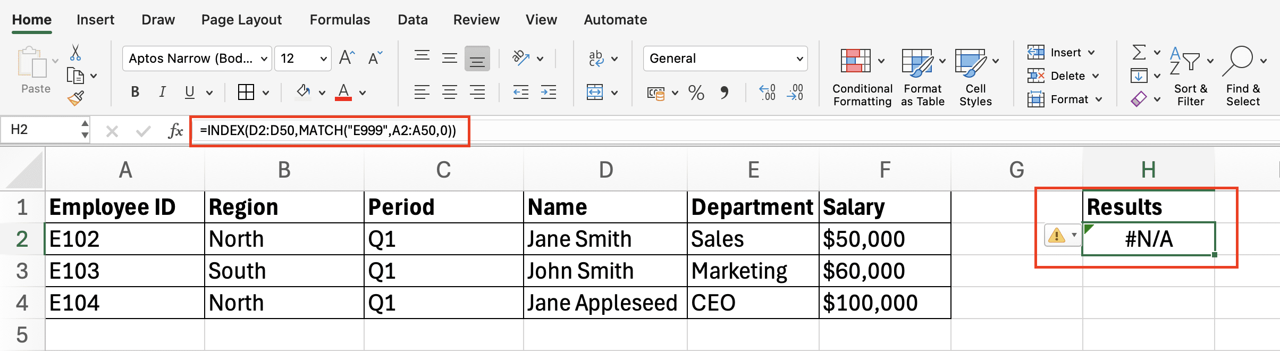Switch to the Page Layout tab
Image resolution: width=1280 pixels, height=351 pixels.
(241, 20)
